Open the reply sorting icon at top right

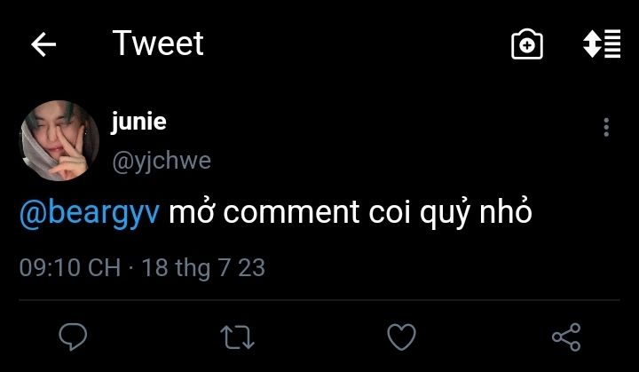[x=602, y=44]
